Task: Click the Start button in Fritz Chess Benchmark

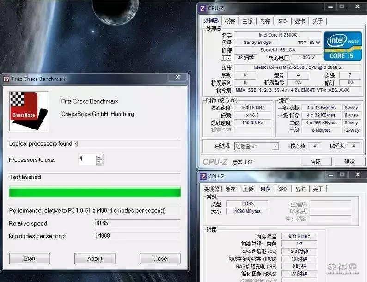Action: [30, 258]
